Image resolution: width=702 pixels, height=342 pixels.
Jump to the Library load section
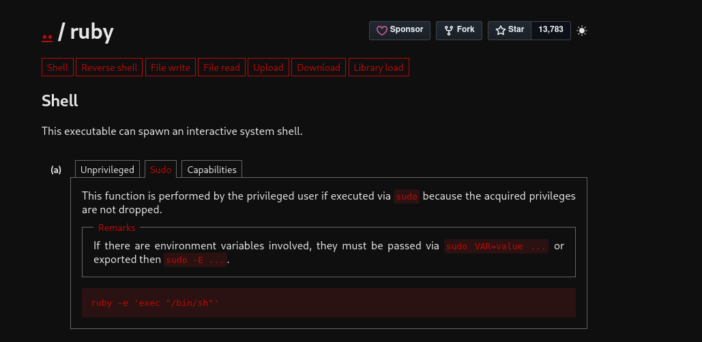pyautogui.click(x=379, y=67)
